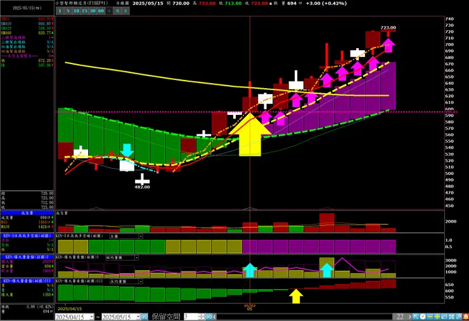Click the bottom horizontal chart scrollbar track
Image resolution: width=469 pixels, height=321 pixels.
tap(304, 317)
